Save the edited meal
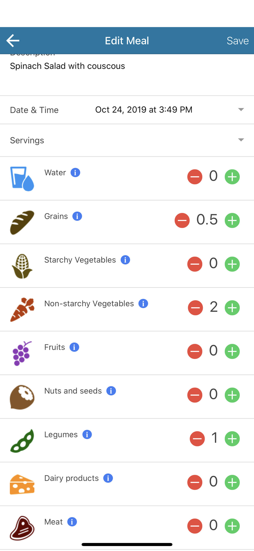Image resolution: width=254 pixels, height=551 pixels. [238, 41]
